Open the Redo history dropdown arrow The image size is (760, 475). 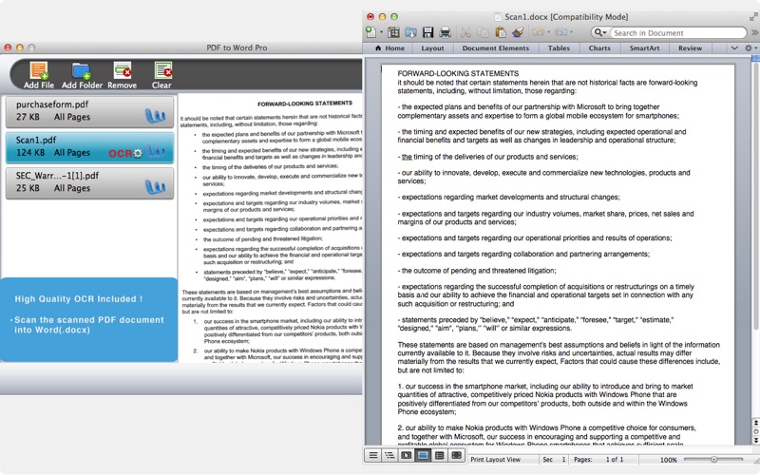(572, 32)
